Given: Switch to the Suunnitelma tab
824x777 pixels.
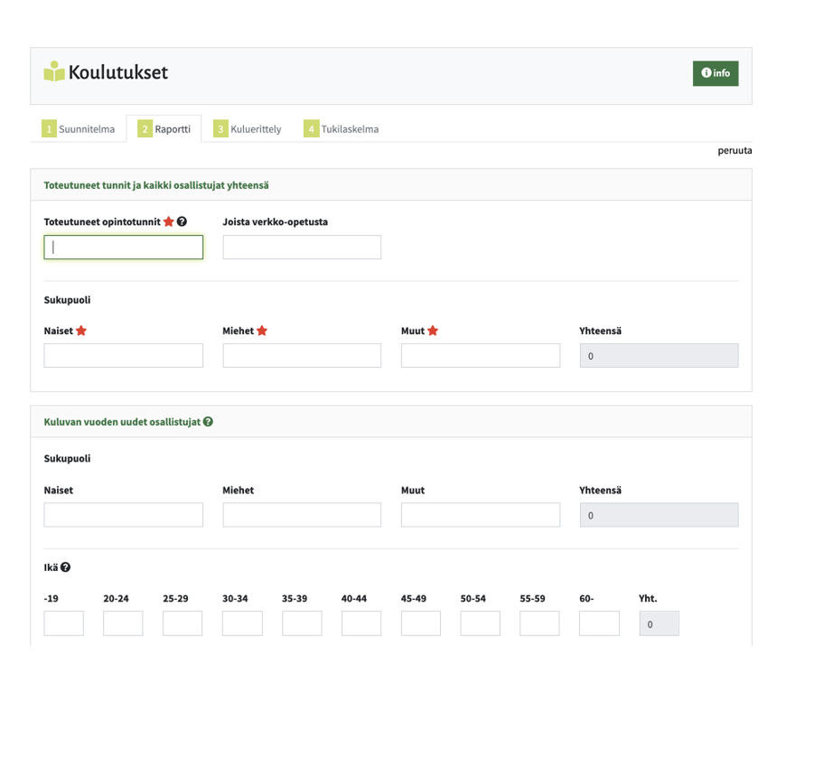Looking at the screenshot, I should [x=79, y=128].
